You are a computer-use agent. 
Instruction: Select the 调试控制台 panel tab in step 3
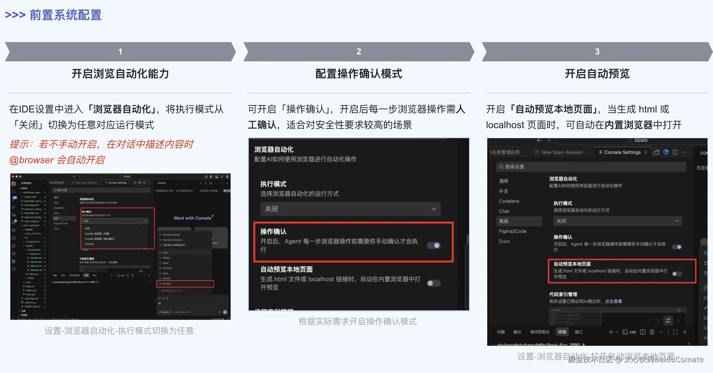point(540,332)
